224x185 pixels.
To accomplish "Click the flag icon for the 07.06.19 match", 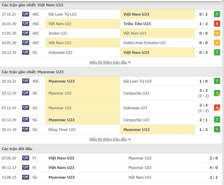I will point(26,158).
